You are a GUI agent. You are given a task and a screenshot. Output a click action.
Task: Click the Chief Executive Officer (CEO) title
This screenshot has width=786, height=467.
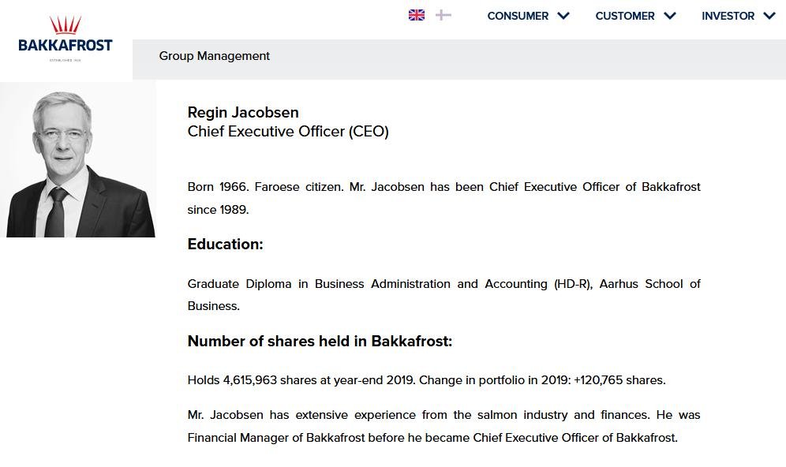pyautogui.click(x=288, y=132)
